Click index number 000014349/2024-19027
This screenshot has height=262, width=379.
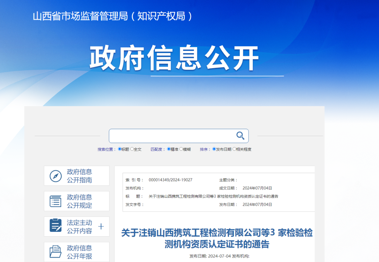click(x=170, y=180)
